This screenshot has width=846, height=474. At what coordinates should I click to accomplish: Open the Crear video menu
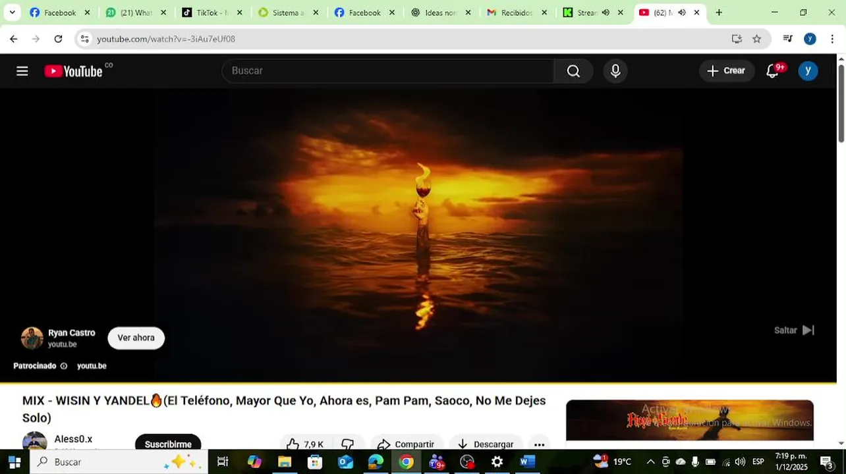coord(726,71)
